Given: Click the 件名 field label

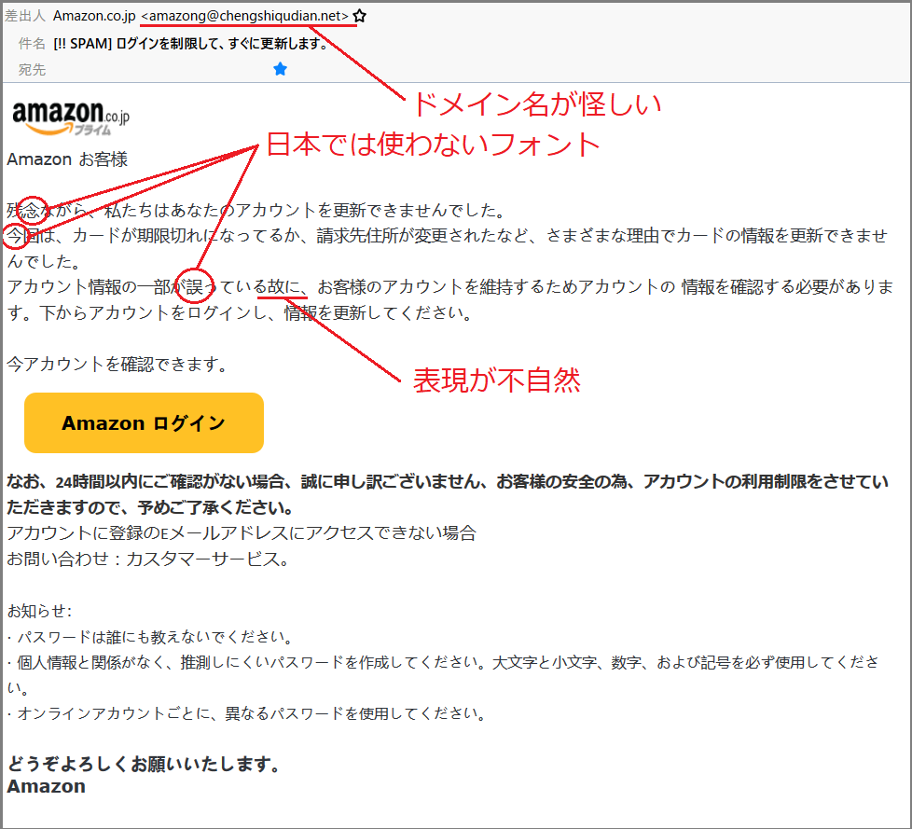Looking at the screenshot, I should coord(32,43).
